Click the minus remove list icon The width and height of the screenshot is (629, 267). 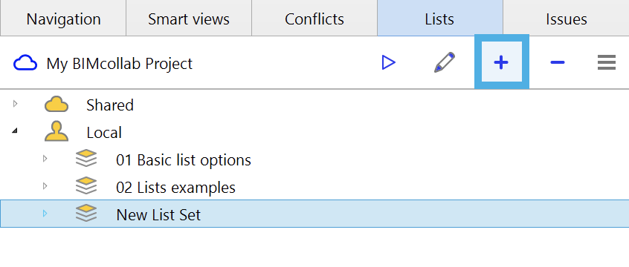point(558,62)
